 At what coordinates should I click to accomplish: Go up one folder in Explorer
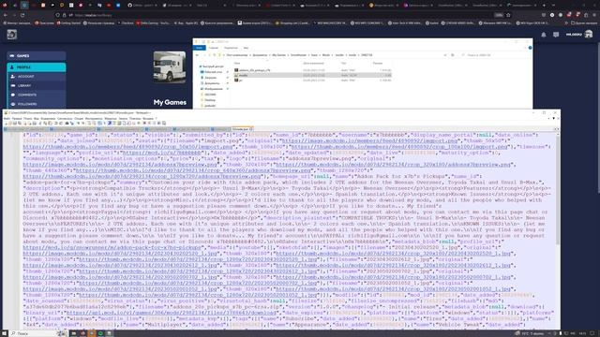pyautogui.click(x=215, y=55)
